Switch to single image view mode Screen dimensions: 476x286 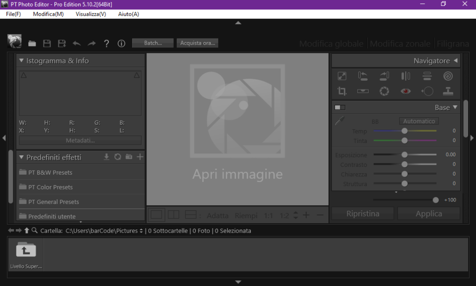tap(156, 215)
